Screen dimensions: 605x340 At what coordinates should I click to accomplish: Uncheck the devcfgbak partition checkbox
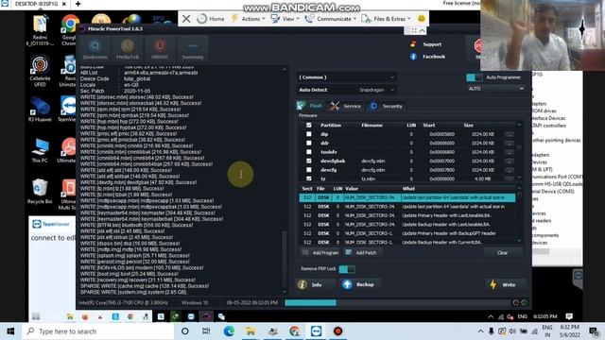[309, 161]
